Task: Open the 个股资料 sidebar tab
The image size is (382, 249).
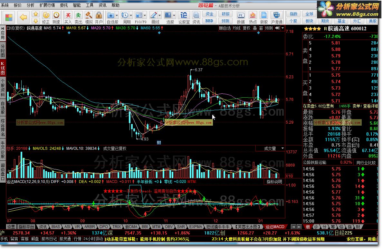Action: 3,88
